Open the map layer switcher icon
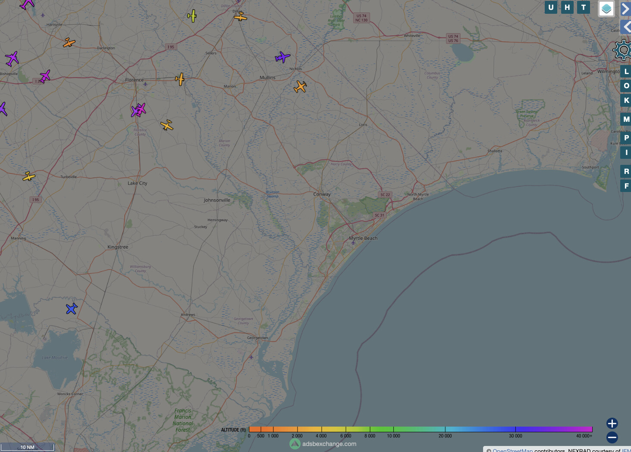Screen dimensions: 631x452 click(x=606, y=9)
